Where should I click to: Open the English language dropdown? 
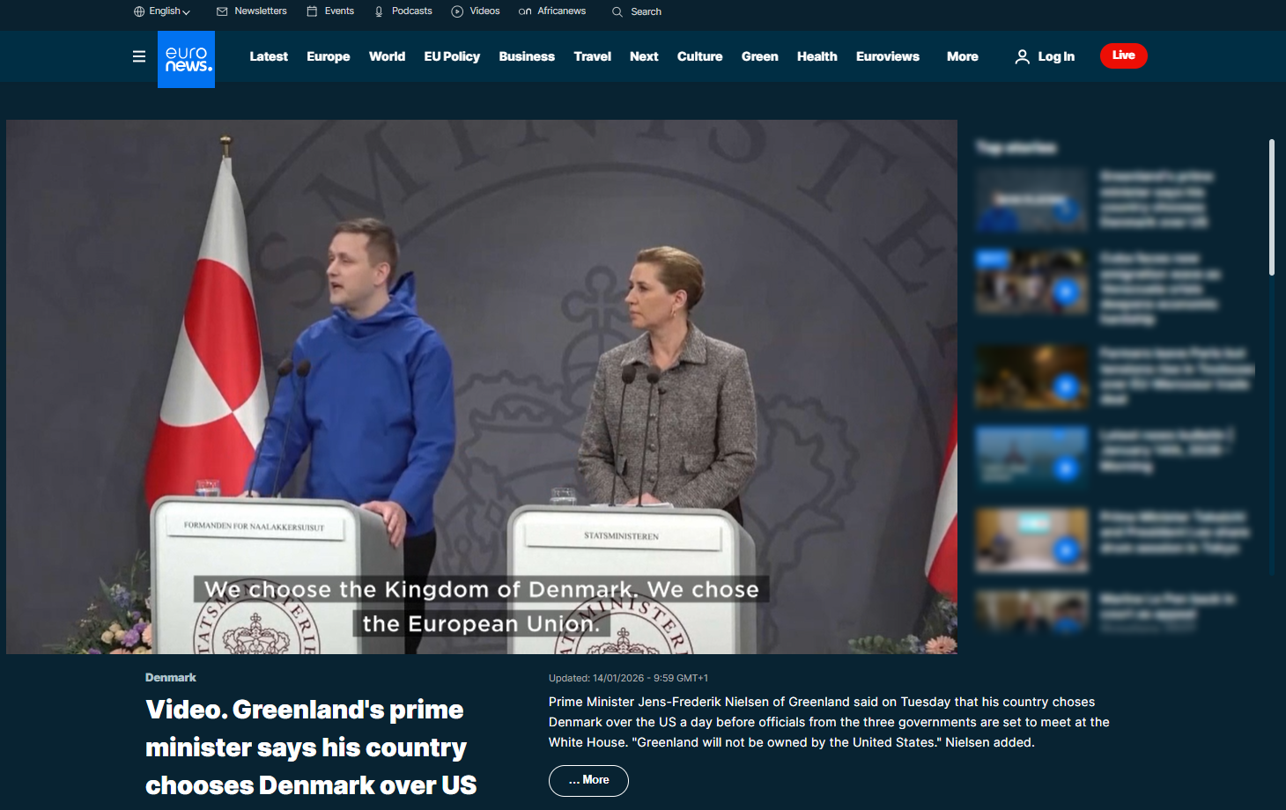(162, 11)
